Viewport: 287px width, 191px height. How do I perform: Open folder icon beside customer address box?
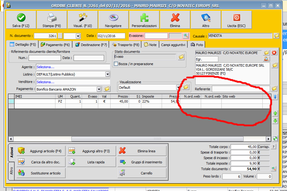[x=275, y=65]
